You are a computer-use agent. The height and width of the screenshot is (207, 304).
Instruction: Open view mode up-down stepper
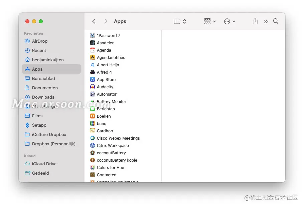point(184,21)
